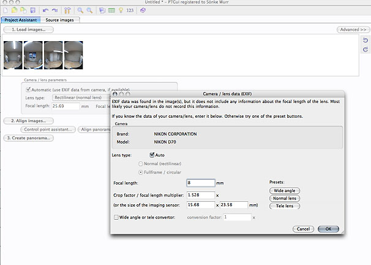Image resolution: width=371 pixels, height=265 pixels.
Task: Open the tools/options icon in toolbar
Action: click(x=66, y=11)
